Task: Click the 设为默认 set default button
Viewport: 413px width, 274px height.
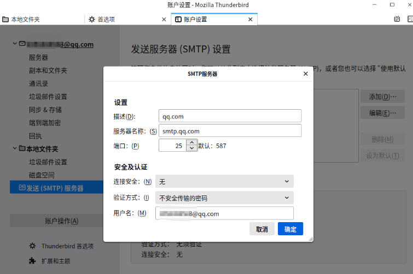Action: (382, 156)
